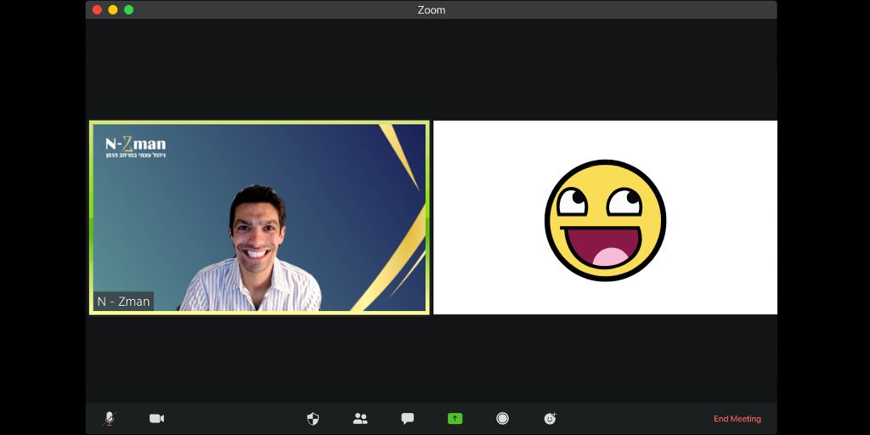Start recording with the Record icon
Screen dimensions: 870x435
503,418
